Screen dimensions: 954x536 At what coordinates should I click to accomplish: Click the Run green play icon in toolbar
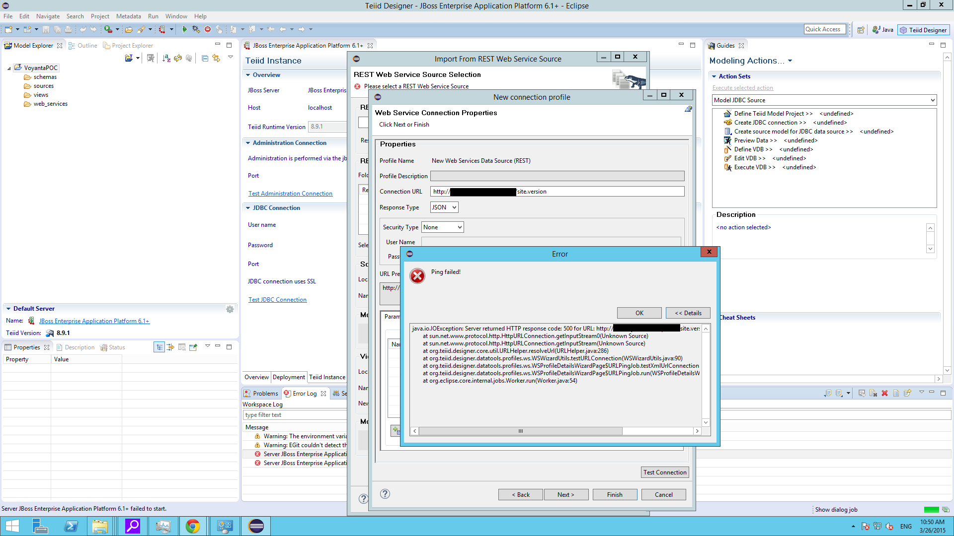[x=184, y=30]
